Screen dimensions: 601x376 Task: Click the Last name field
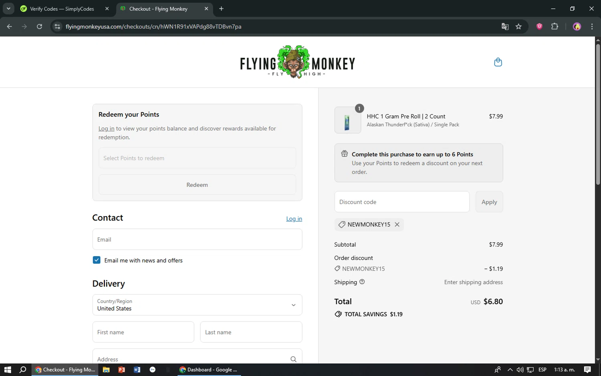coord(251,332)
